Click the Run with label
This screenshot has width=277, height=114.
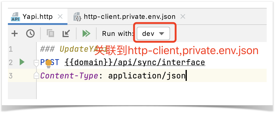point(118,33)
